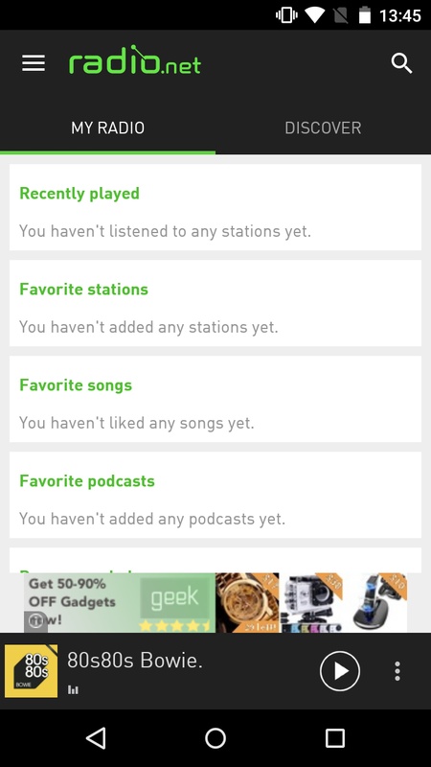Play the 80s80s Bowie station
The image size is (431, 767).
(340, 671)
